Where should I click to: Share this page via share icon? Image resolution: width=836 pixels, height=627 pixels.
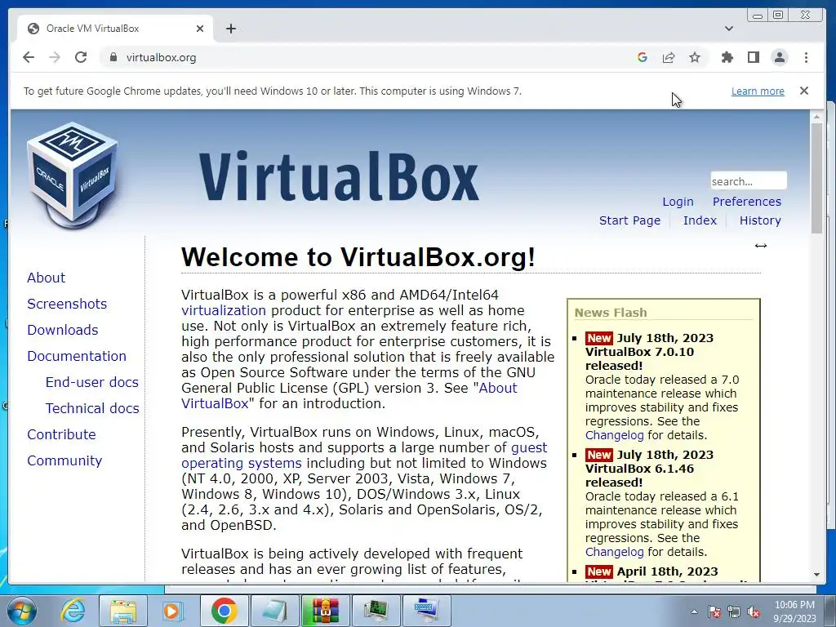click(669, 57)
